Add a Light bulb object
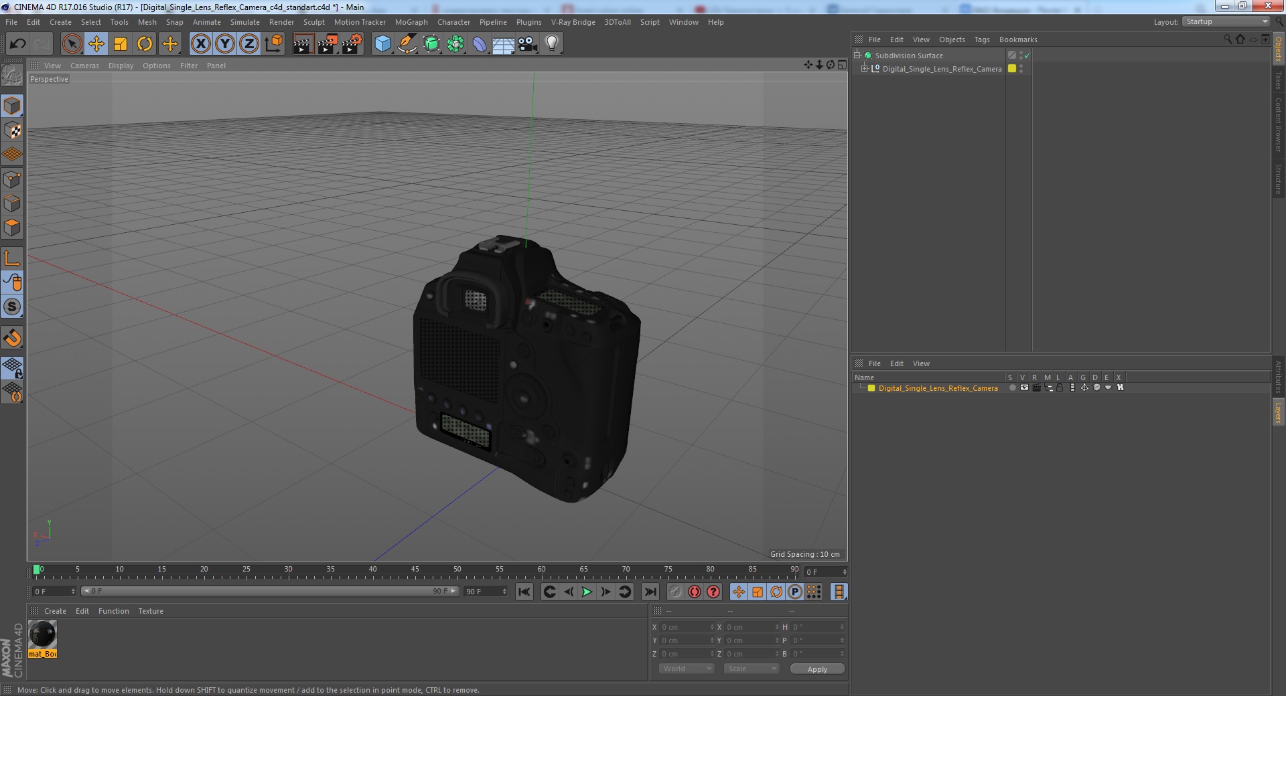 point(551,44)
